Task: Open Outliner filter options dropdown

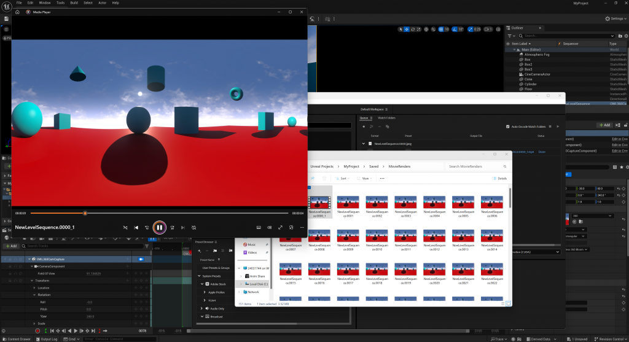Action: click(x=510, y=36)
